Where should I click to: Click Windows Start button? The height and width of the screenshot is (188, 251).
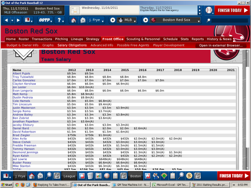coord(7,185)
